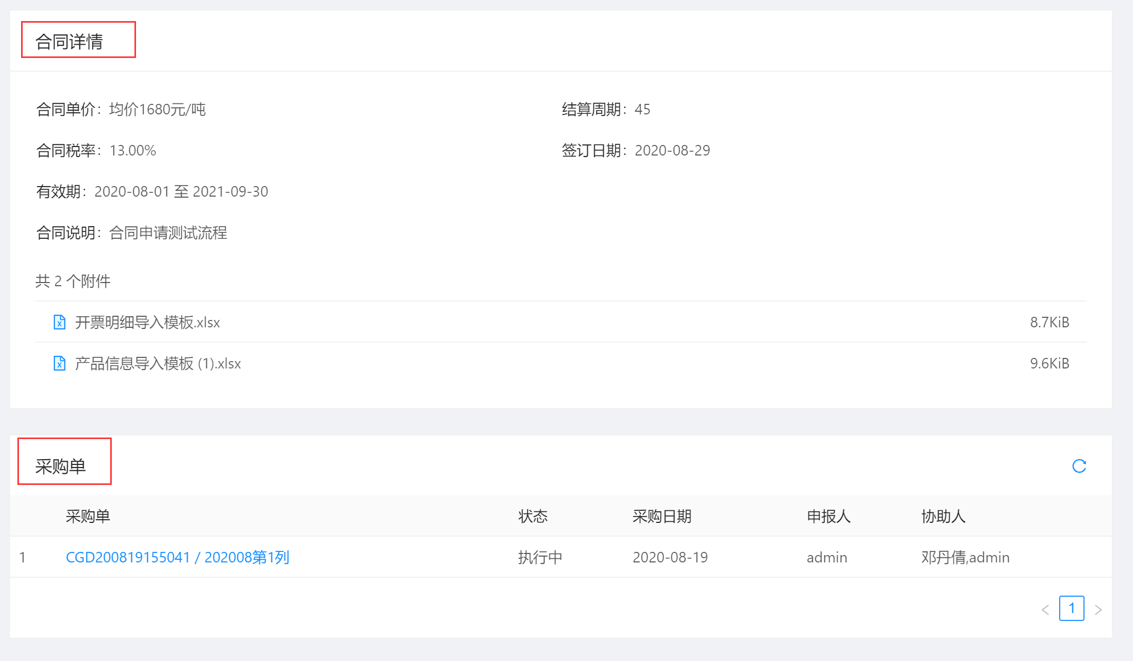Click the 申报人 column header
The width and height of the screenshot is (1133, 661).
(x=828, y=516)
